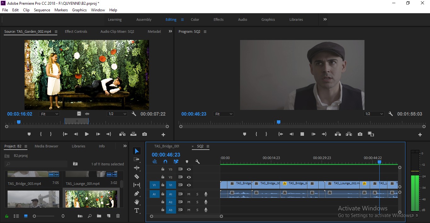The height and width of the screenshot is (223, 430).
Task: Open Program monitor 1/2 resolution dropdown
Action: (x=374, y=114)
